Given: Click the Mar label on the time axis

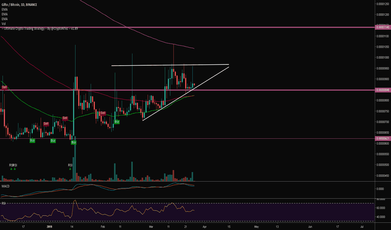Looking at the screenshot, I should (x=151, y=227).
